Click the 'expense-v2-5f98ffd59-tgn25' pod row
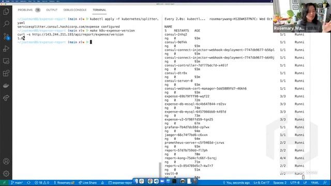Viewport: 331px width, 186px height. (x=189, y=119)
